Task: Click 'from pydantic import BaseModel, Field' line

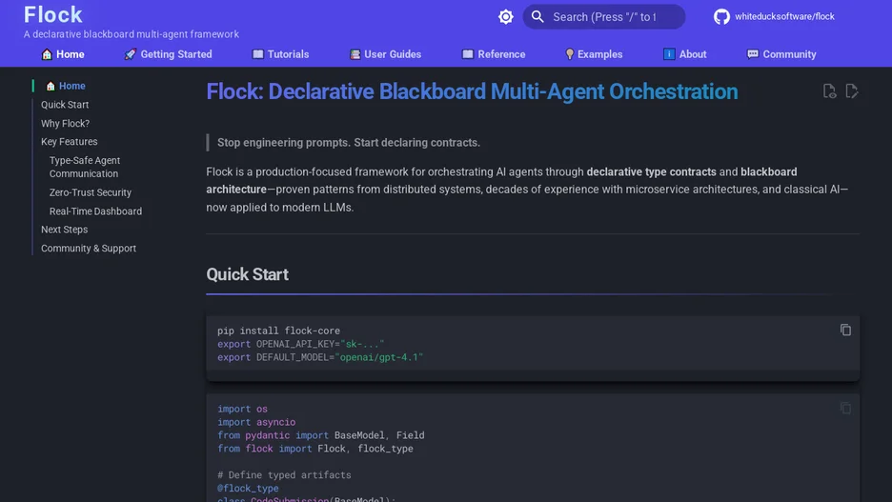Action: tap(320, 435)
